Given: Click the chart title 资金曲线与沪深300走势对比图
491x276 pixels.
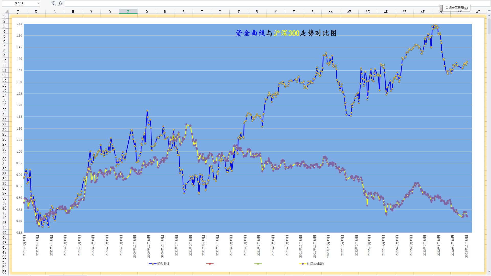Looking at the screenshot, I should coord(286,33).
